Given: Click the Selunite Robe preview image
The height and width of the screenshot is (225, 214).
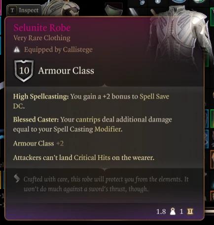Looking at the screenshot, I should click(x=177, y=35).
